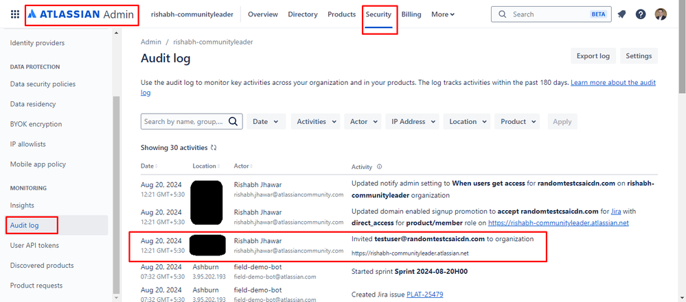Expand the Product filter dropdown
The height and width of the screenshot is (302, 686).
(517, 122)
